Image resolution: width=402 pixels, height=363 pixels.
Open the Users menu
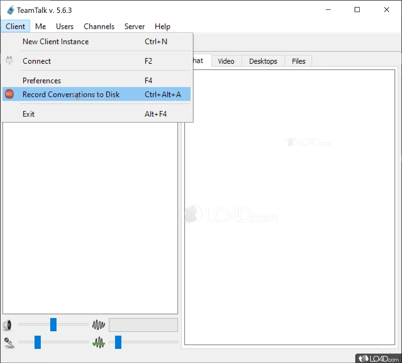pos(65,26)
